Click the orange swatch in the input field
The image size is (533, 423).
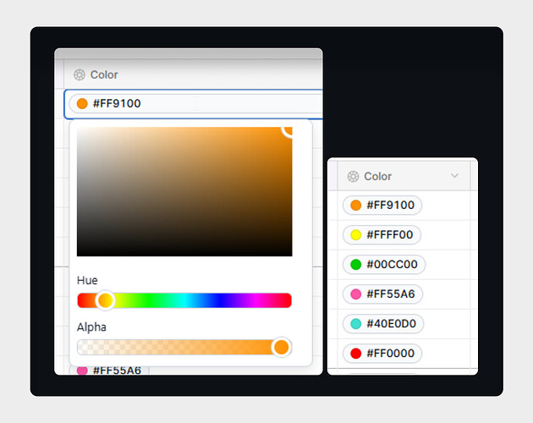tap(82, 103)
